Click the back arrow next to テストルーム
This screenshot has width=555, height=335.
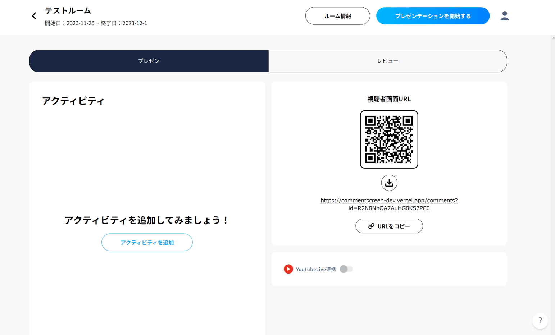pos(34,16)
